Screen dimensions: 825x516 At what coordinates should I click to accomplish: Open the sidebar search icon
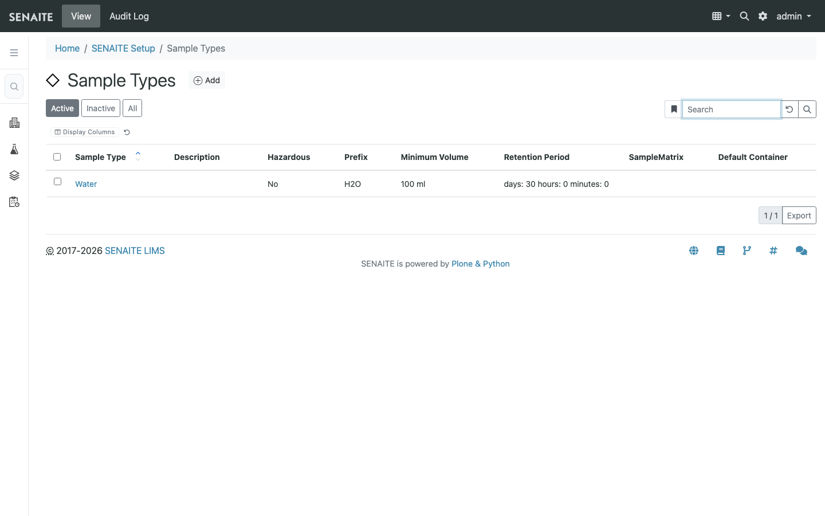pos(14,87)
